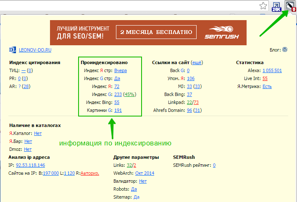
Task: Open the WebArch 'Окт 2014' link
Action: 145,173
